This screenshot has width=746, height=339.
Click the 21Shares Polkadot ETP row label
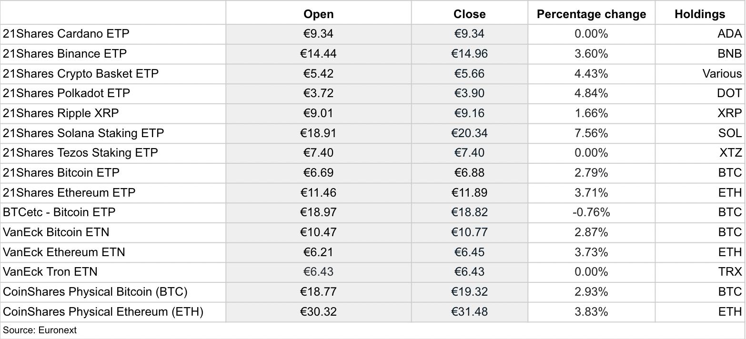[x=66, y=93]
